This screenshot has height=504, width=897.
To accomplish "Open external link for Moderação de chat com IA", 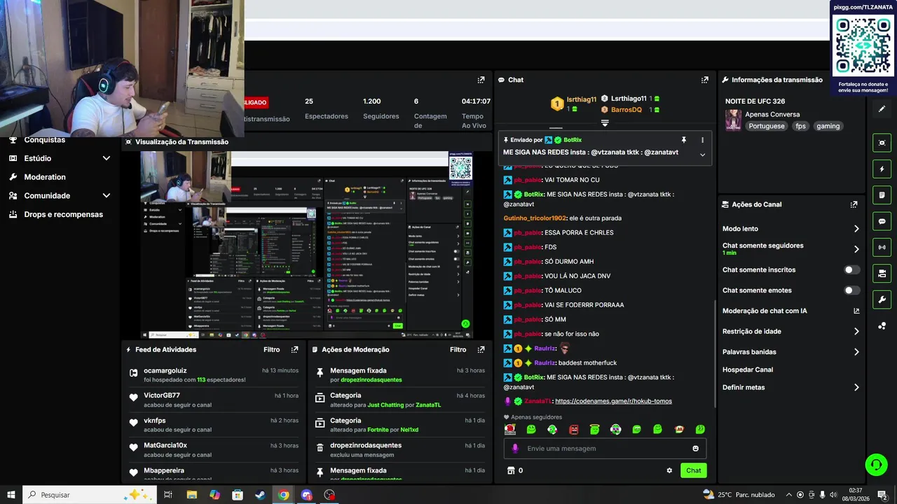I will point(856,311).
